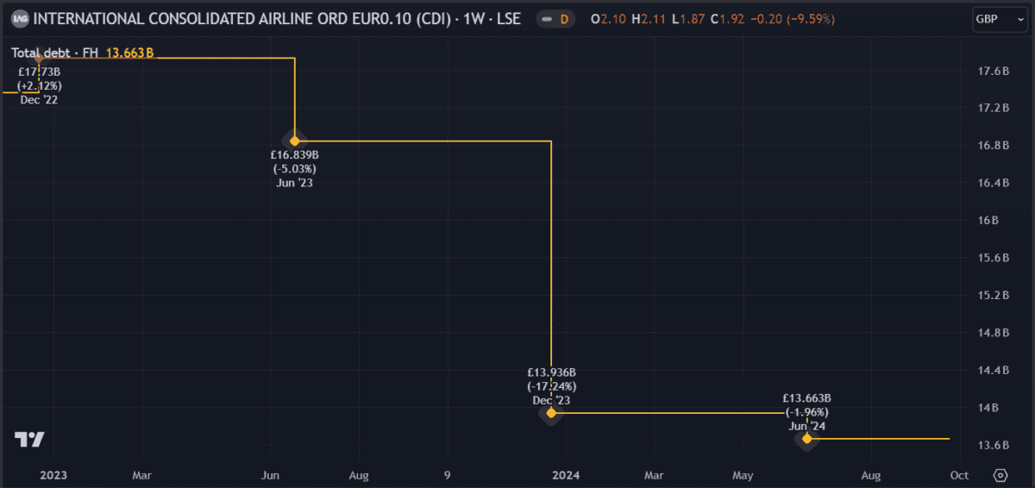Click the 2023 label on time axis

53,475
